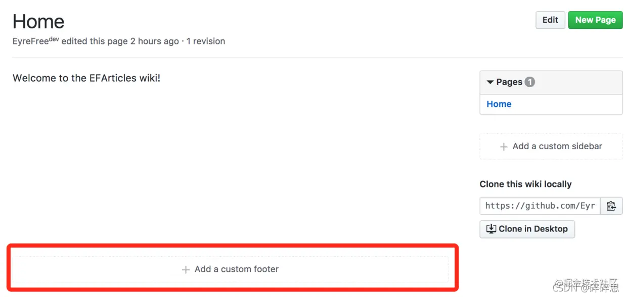Click the copy to clipboard icon beside clone URL

pos(612,206)
